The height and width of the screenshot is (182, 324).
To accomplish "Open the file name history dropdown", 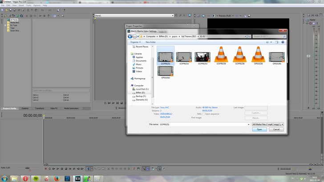I will tap(248, 125).
